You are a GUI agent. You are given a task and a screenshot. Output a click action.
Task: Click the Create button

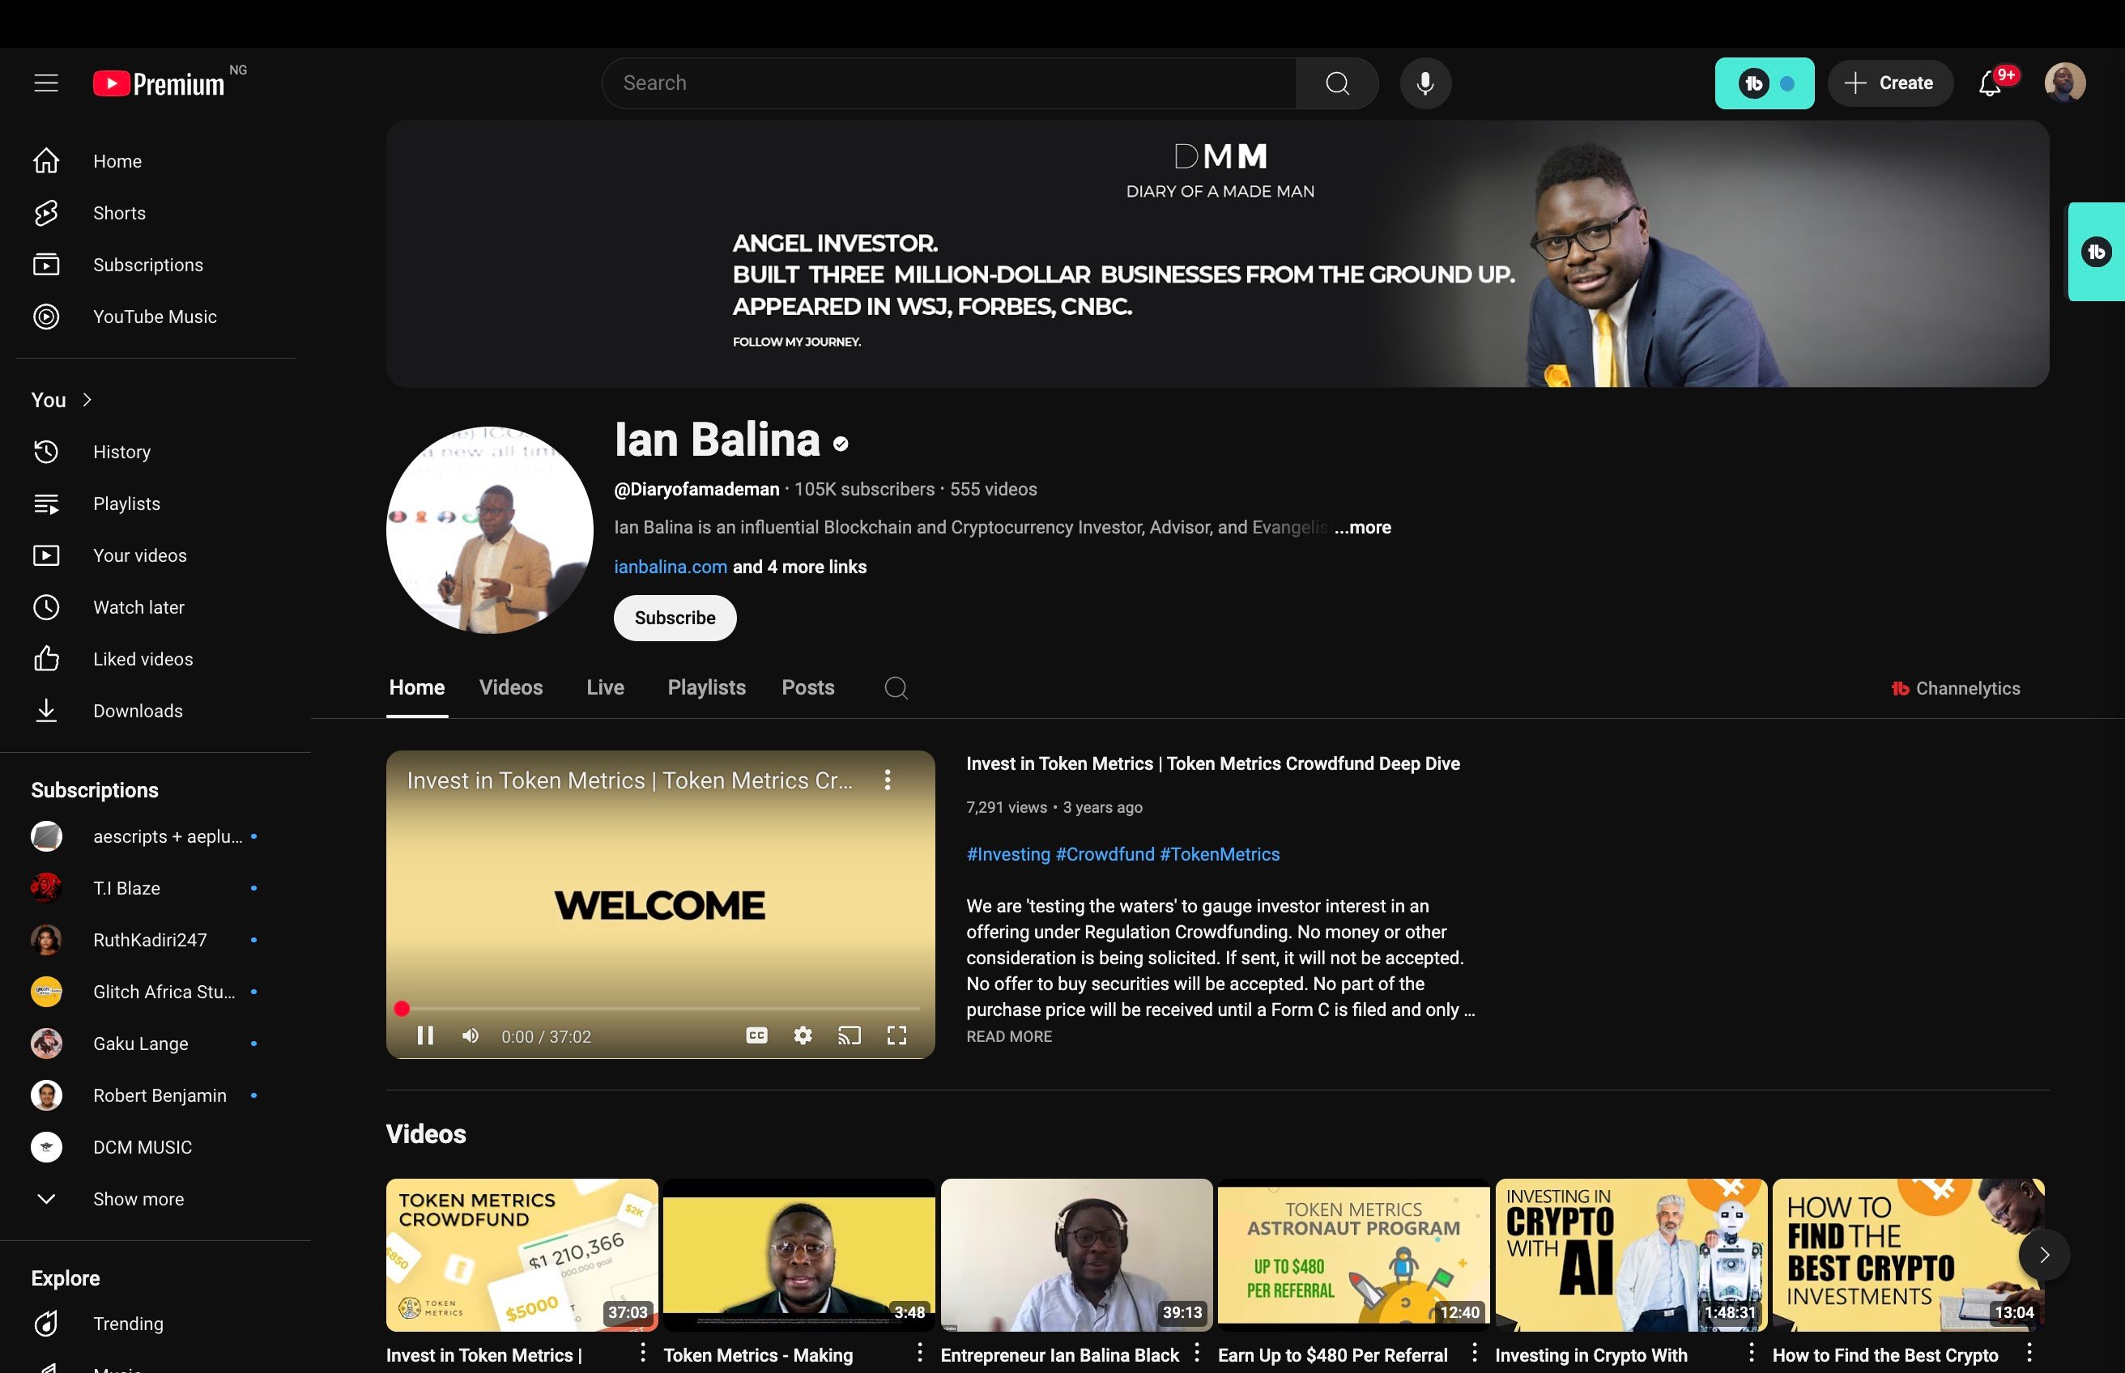(x=1889, y=83)
